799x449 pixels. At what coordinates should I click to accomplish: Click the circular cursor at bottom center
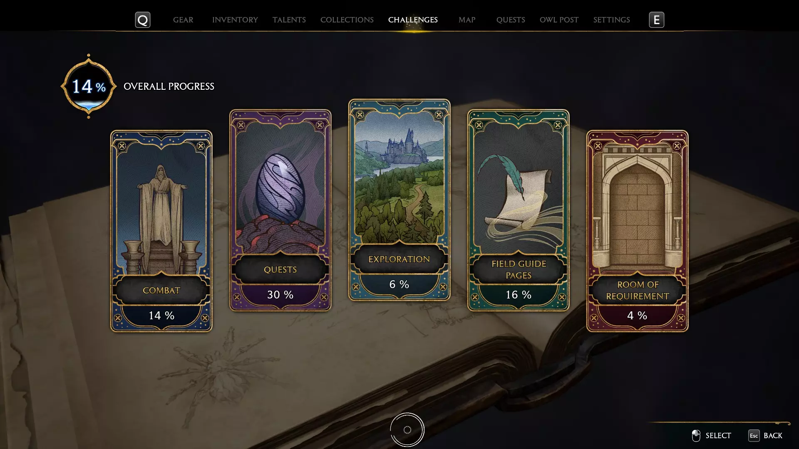coord(407,430)
